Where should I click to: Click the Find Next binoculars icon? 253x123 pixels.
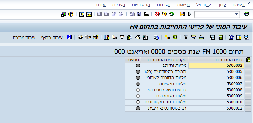pyautogui.click(x=132, y=14)
